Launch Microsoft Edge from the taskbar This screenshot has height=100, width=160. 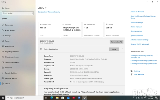pos(52,98)
